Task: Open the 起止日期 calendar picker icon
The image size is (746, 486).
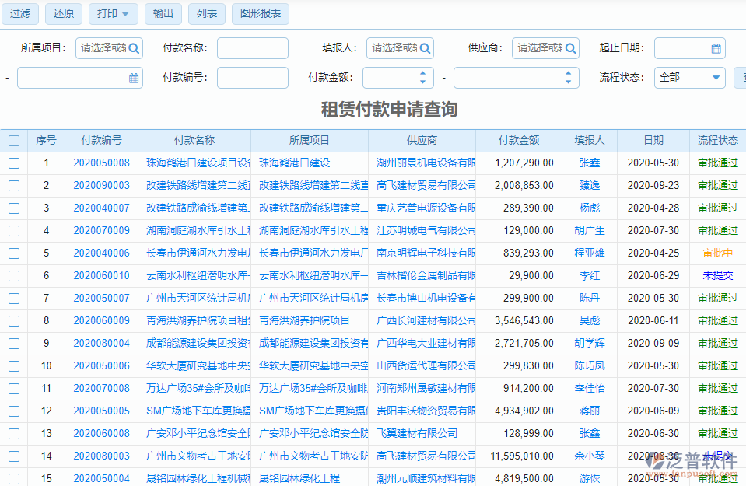Action: coord(716,47)
